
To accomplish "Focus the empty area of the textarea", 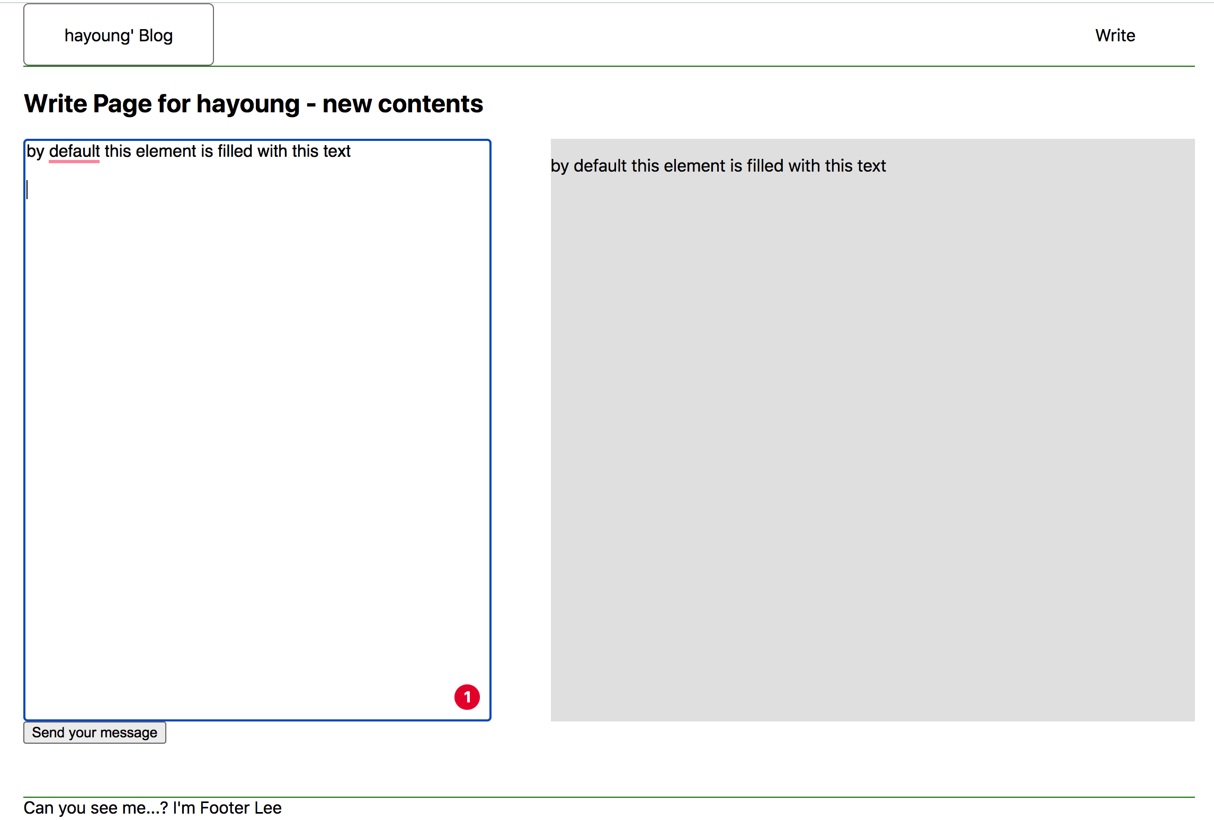I will click(x=257, y=424).
